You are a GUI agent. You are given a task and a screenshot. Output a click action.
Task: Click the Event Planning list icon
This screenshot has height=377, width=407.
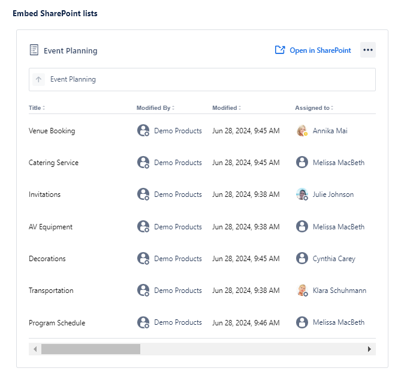[34, 50]
